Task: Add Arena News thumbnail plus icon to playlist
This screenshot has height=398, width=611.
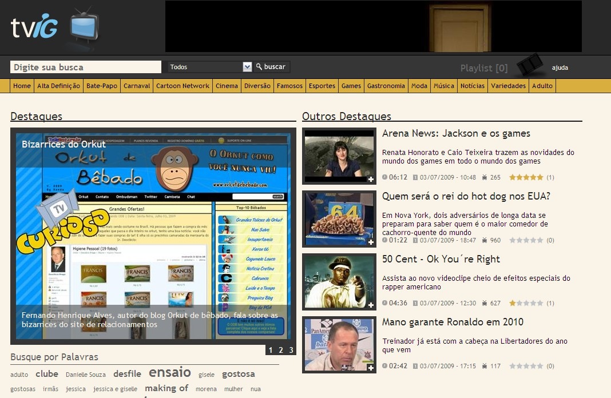Action: [x=371, y=179]
